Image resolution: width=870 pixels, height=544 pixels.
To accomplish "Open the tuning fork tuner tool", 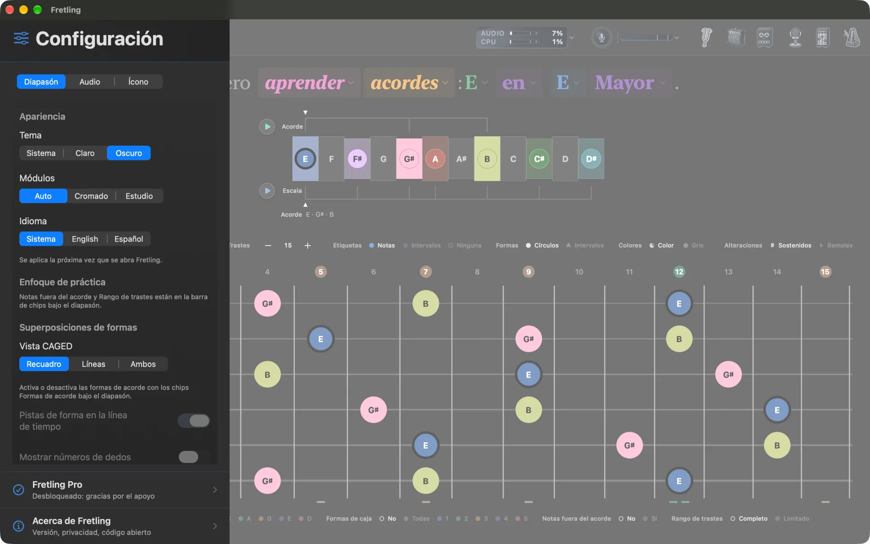I will [706, 37].
